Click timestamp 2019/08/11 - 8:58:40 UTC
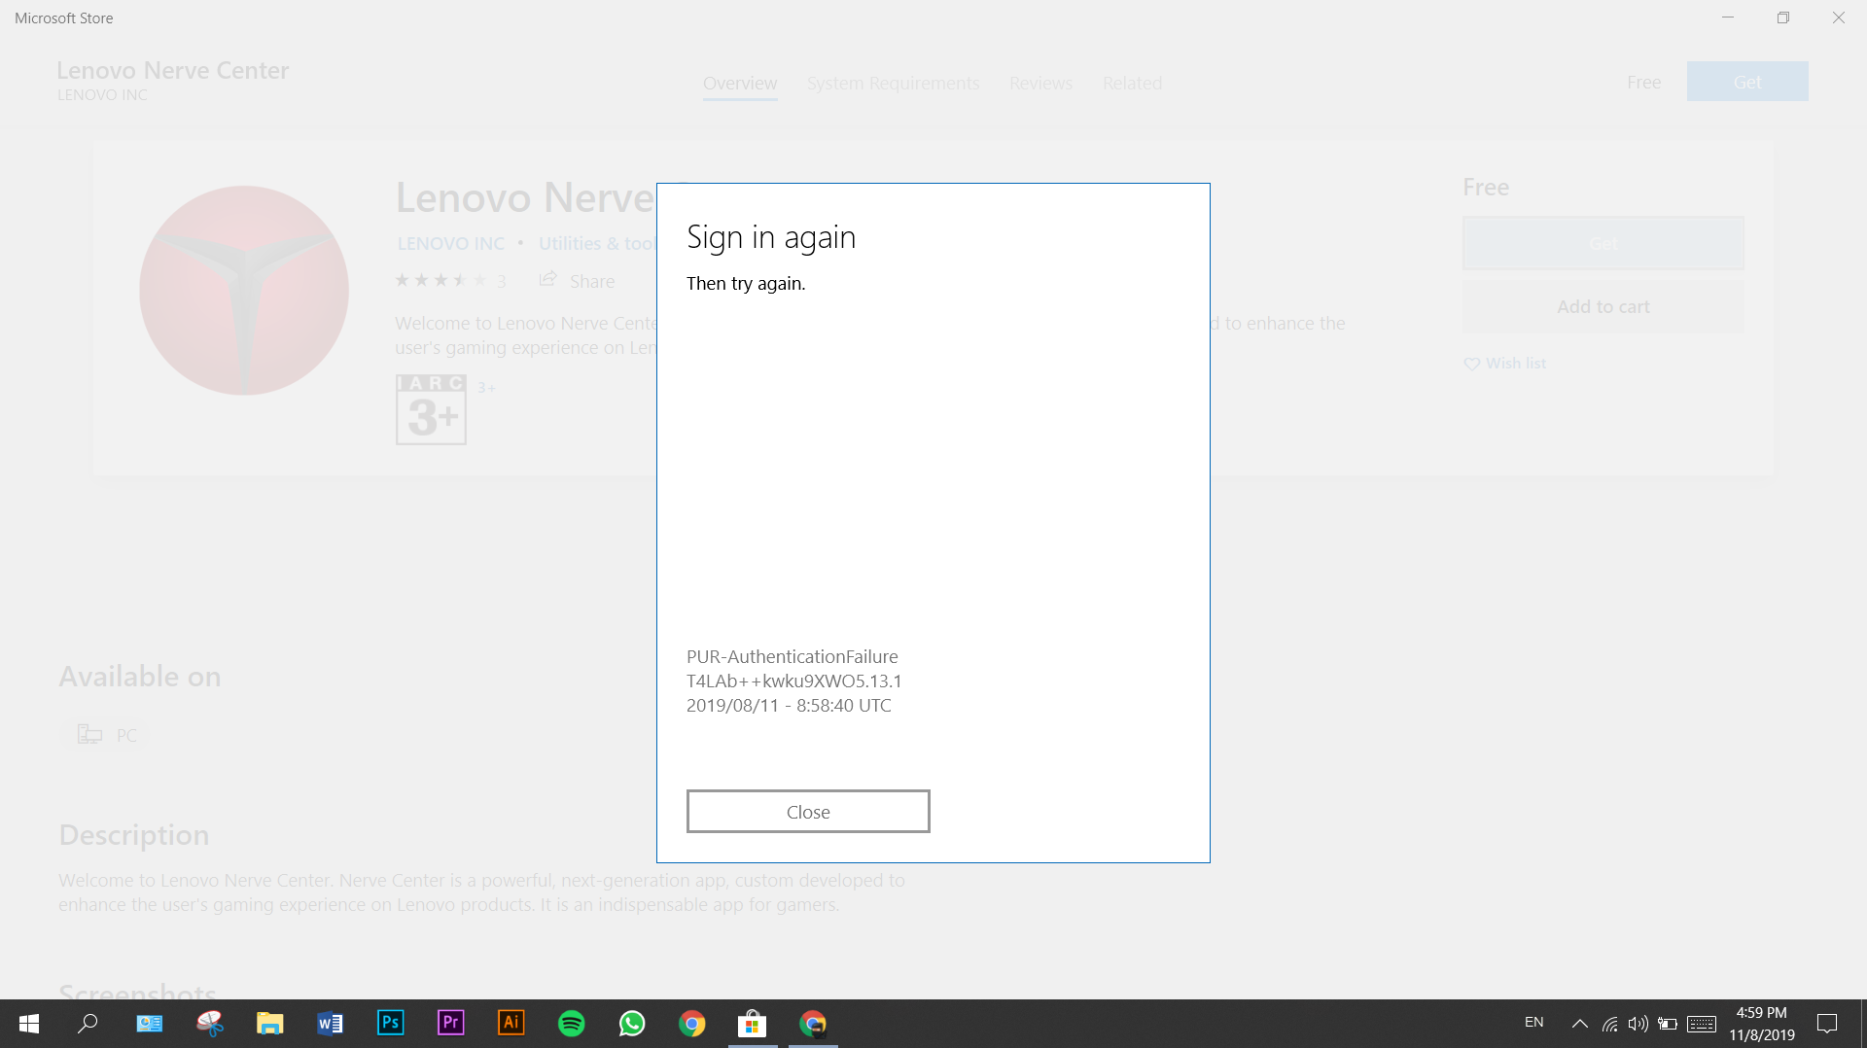The image size is (1867, 1048). click(789, 706)
